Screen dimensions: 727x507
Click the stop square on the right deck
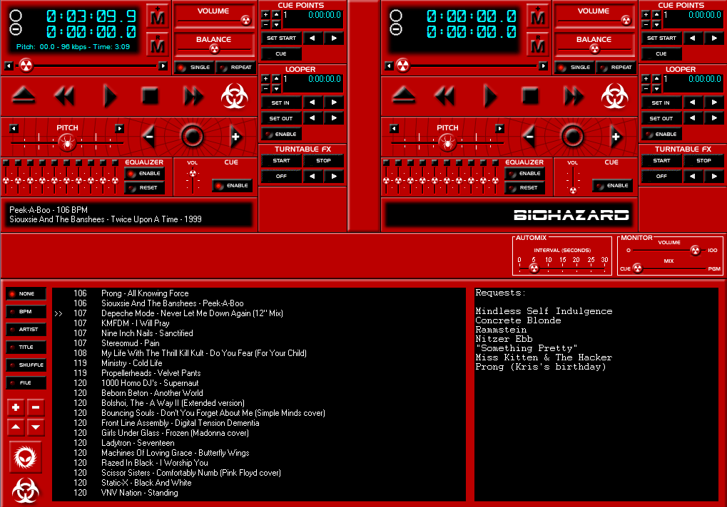coord(530,96)
